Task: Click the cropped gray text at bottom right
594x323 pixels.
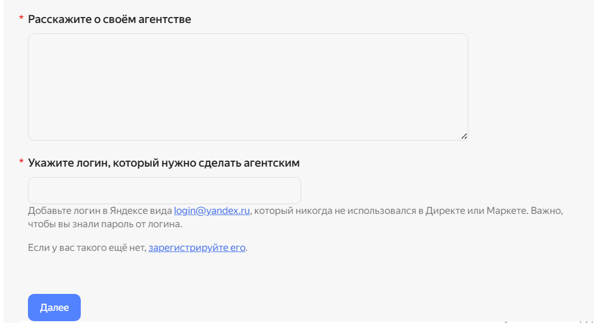Action: [x=548, y=322]
